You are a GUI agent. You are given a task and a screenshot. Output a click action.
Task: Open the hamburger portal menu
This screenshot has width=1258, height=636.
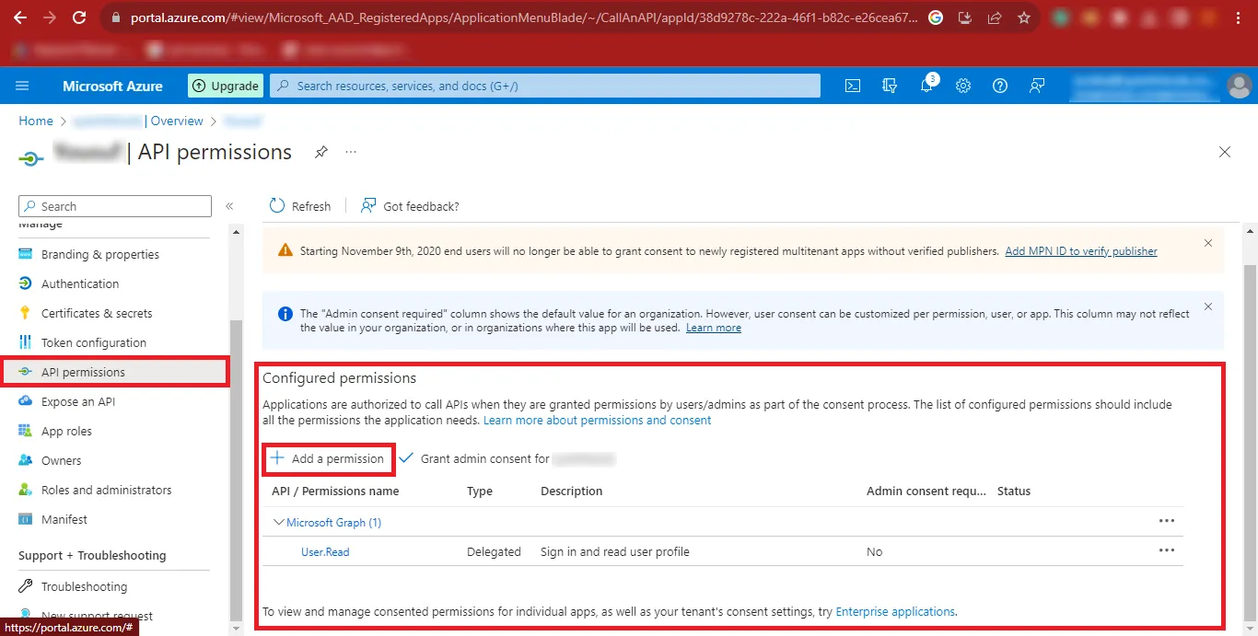click(23, 86)
